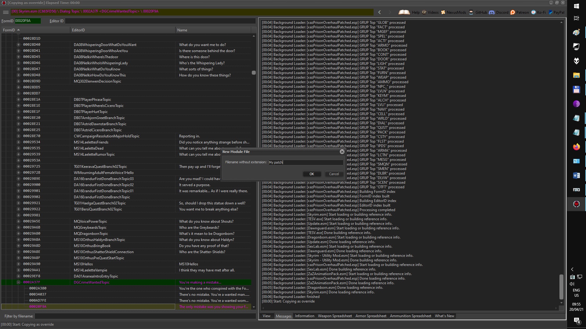Open the Windows Start menu
The height and width of the screenshot is (329, 586).
click(576, 6)
